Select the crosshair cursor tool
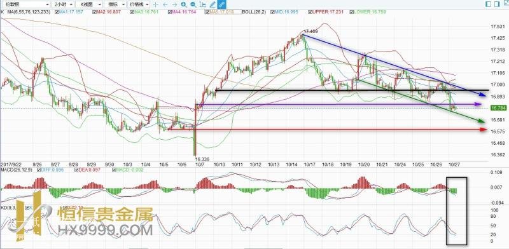Image resolution: width=509 pixels, height=249 pixels. 156,4
